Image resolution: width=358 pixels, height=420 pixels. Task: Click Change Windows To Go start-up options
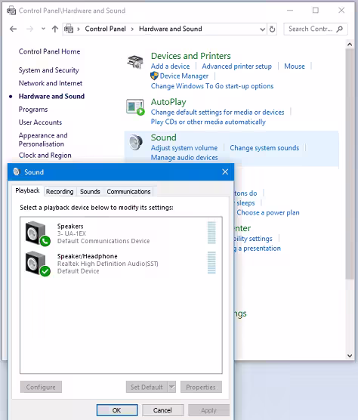pyautogui.click(x=212, y=86)
